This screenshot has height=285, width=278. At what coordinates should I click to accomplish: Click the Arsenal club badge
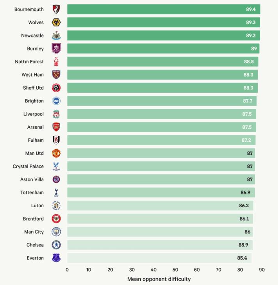click(56, 127)
